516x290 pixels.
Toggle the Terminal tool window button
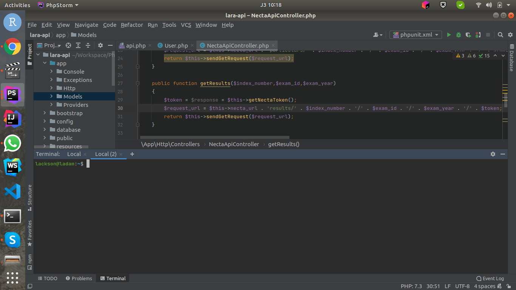click(113, 278)
